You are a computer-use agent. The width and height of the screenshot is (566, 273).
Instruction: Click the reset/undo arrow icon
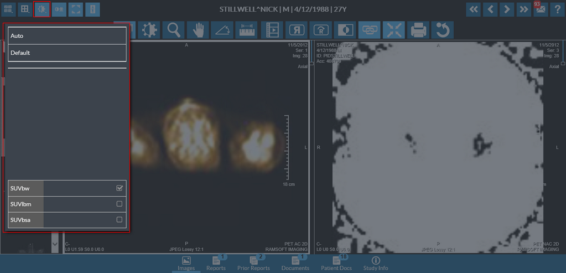pos(443,30)
